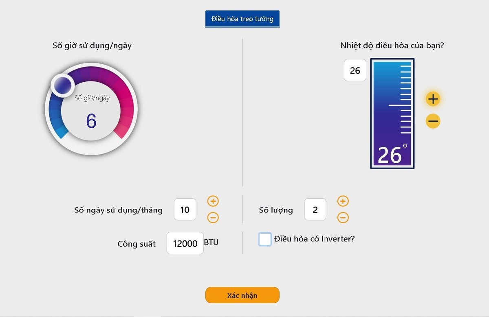The image size is (489, 317).
Task: Decrease usage days per month
Action: pos(213,217)
